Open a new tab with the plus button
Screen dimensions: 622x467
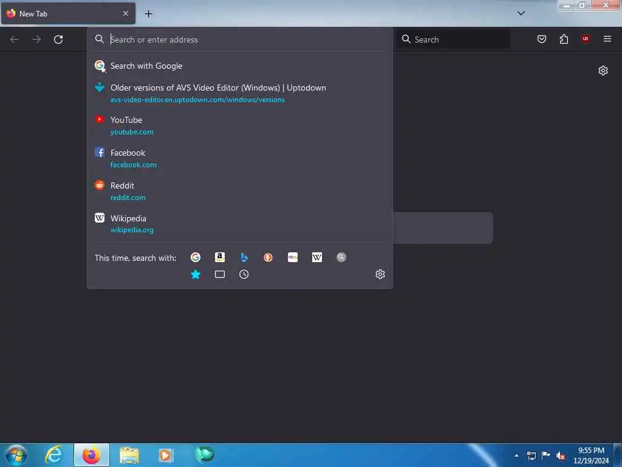[x=148, y=13]
